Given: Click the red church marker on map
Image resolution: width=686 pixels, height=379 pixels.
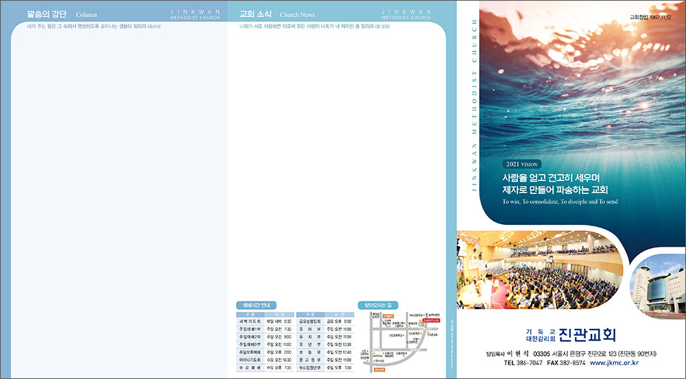Looking at the screenshot, I should pyautogui.click(x=431, y=320).
